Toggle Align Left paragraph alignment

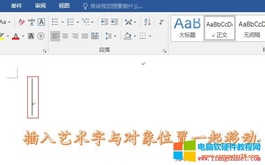click(x=55, y=36)
